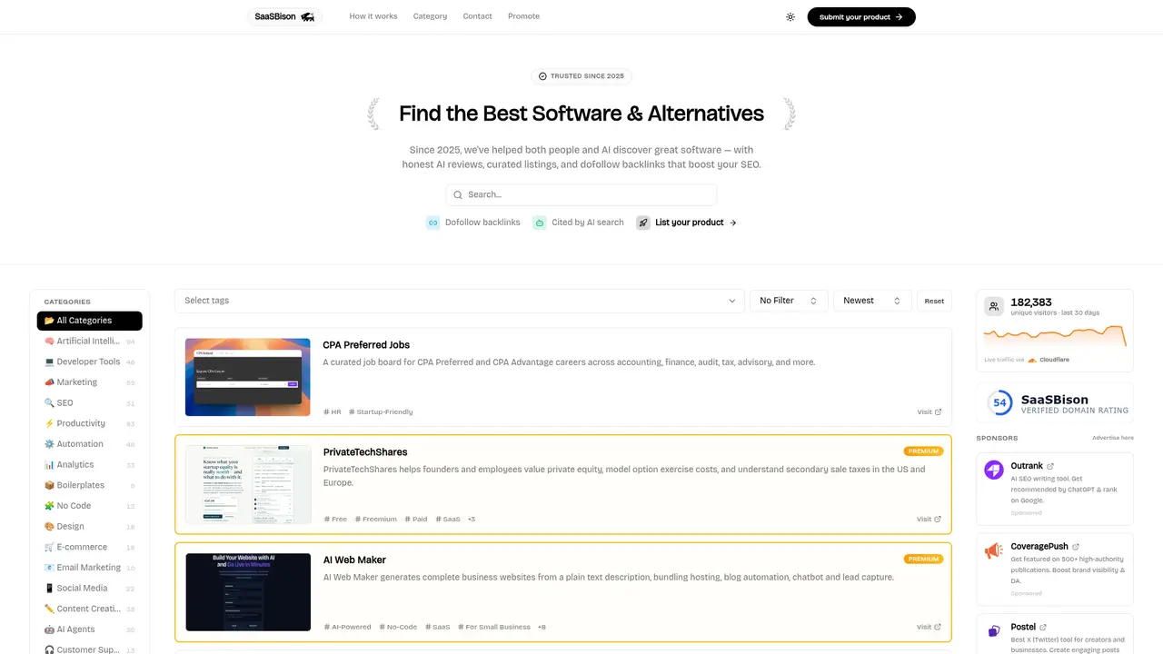Image resolution: width=1163 pixels, height=654 pixels.
Task: Filter by the Productivity category
Action: tap(90, 423)
